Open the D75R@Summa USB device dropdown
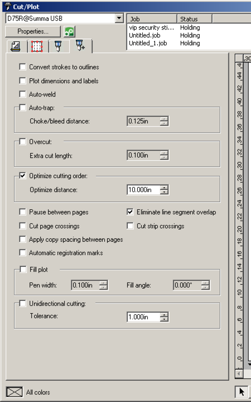 click(x=119, y=18)
